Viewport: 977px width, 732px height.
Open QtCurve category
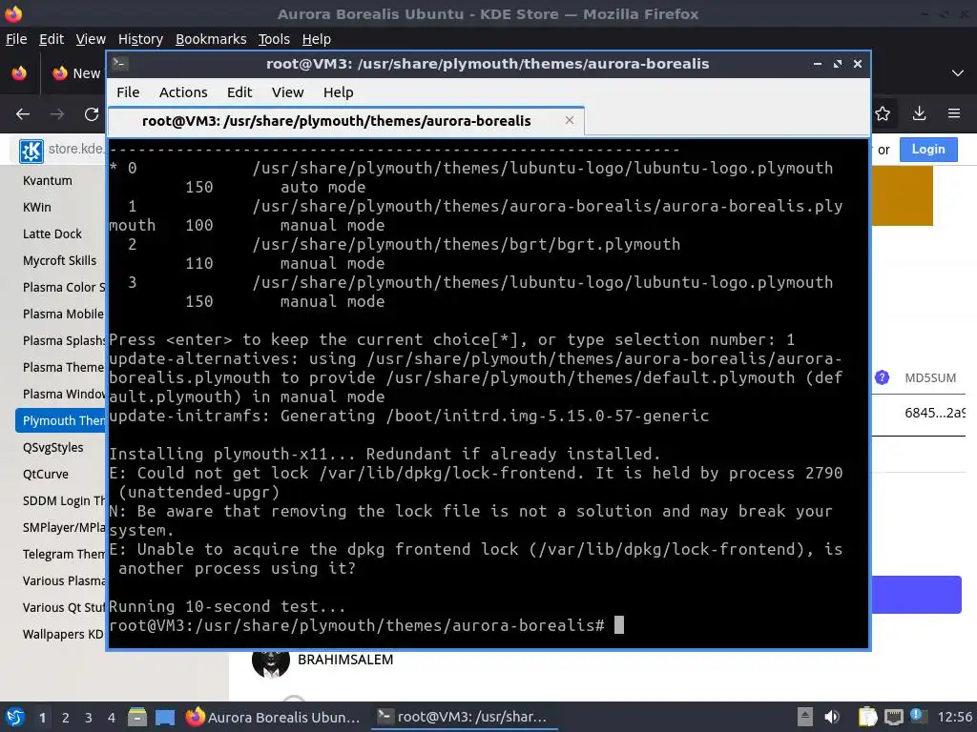[x=46, y=475]
